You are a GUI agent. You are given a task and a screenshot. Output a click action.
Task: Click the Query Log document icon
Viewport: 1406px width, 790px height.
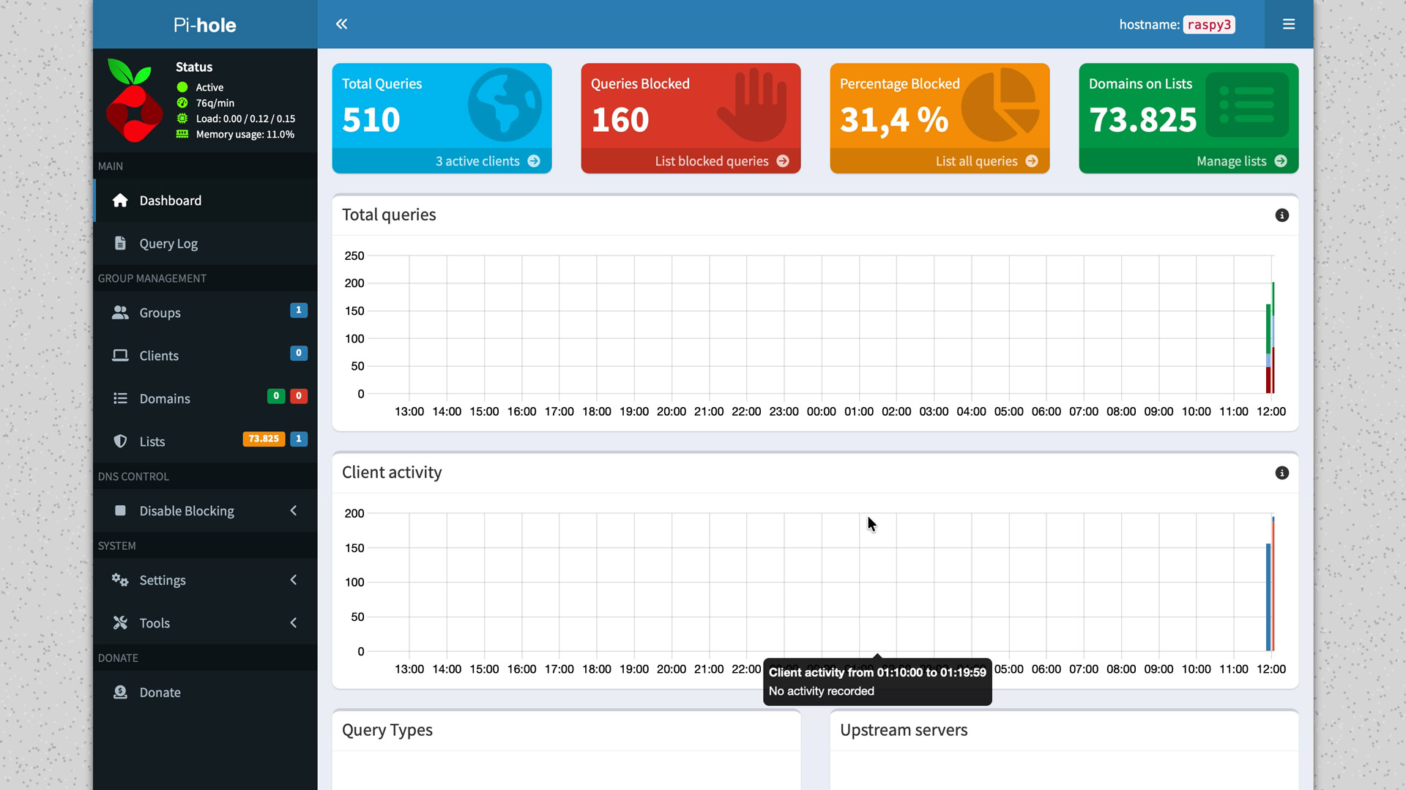[120, 243]
